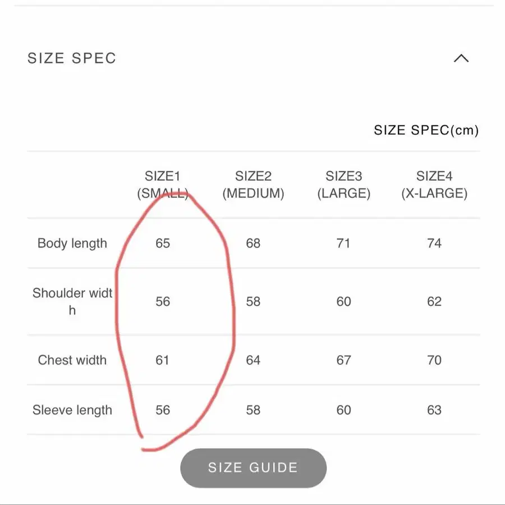505x505 pixels.
Task: Click chest width value 61 for Small
Action: tap(163, 360)
